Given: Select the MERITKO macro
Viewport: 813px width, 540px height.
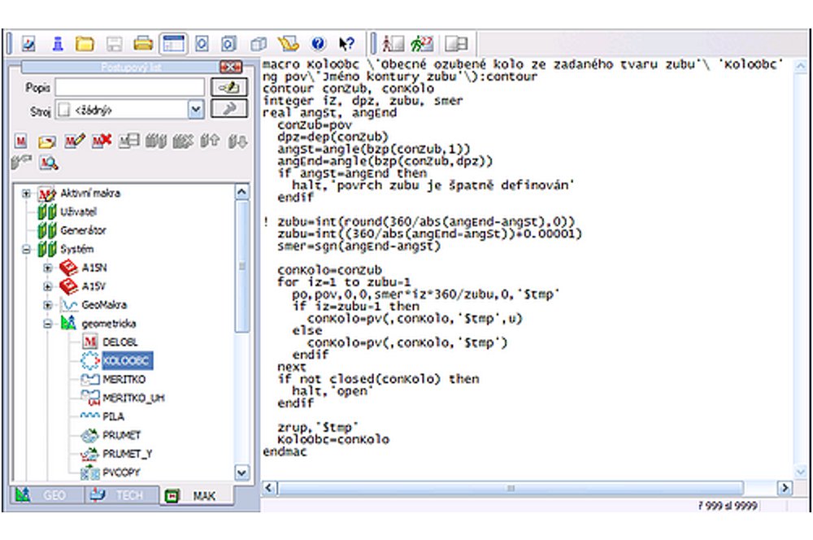Looking at the screenshot, I should (124, 379).
